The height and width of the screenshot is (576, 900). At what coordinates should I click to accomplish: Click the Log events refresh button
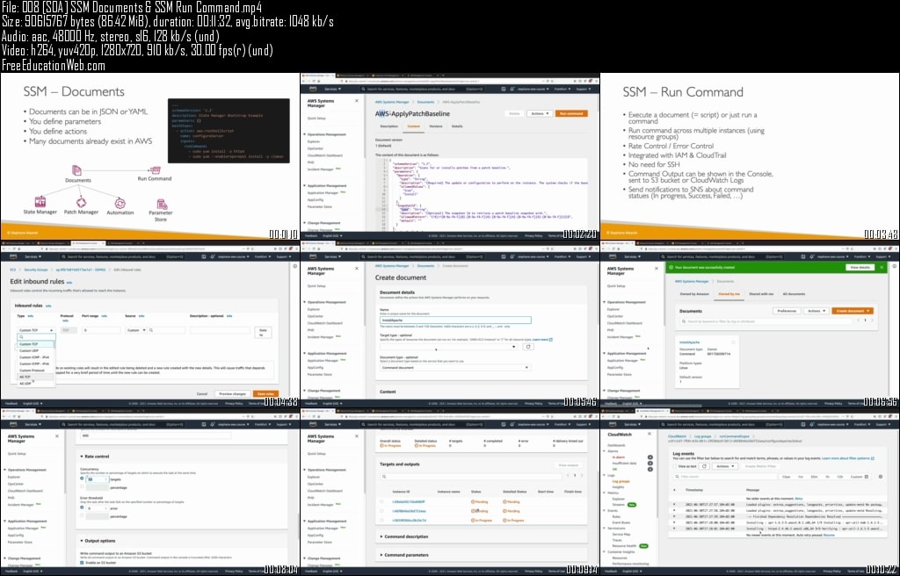click(x=704, y=466)
